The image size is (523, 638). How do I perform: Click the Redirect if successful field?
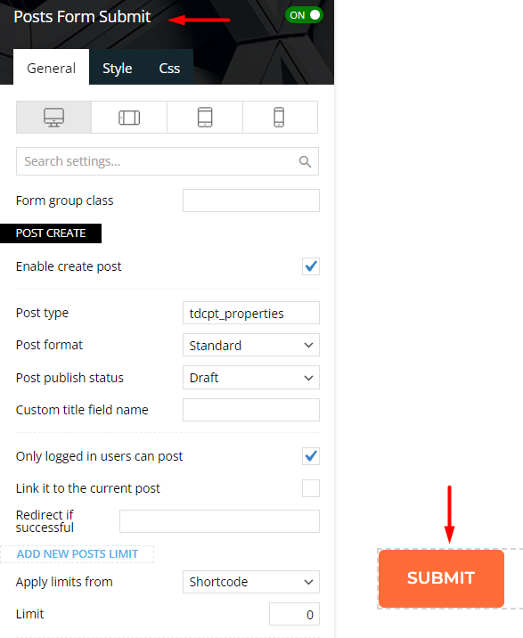[x=219, y=521]
